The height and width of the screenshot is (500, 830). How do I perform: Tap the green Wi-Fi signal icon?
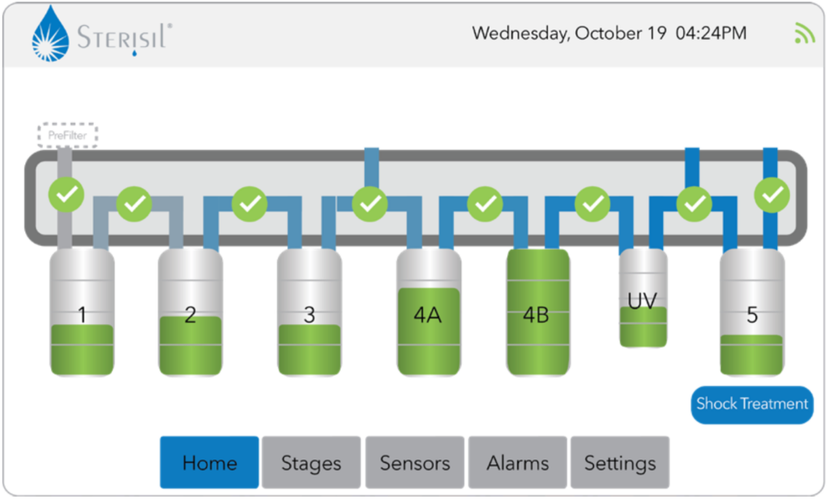[803, 33]
